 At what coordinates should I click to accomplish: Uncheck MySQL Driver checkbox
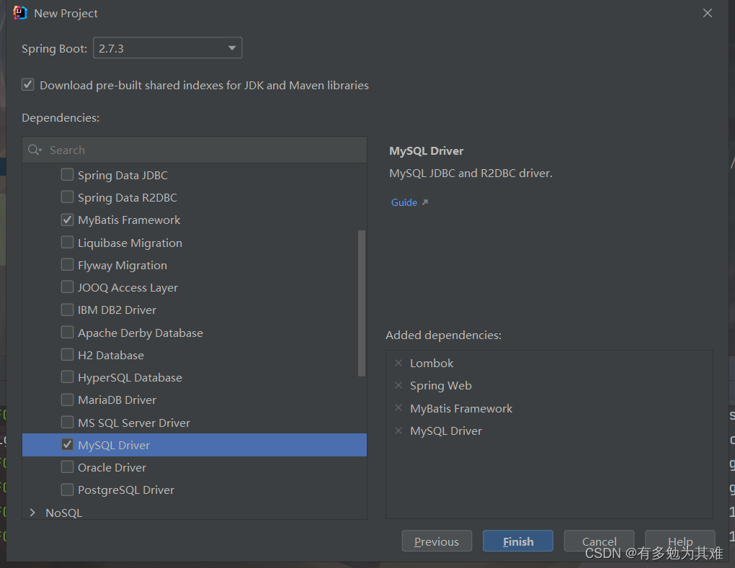pos(67,444)
